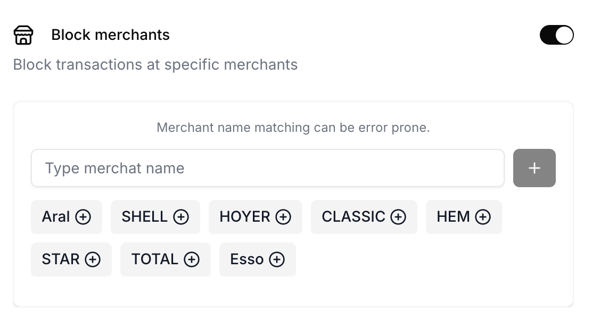This screenshot has width=592, height=319.
Task: Select the CLASSIC merchant name text
Action: (353, 217)
